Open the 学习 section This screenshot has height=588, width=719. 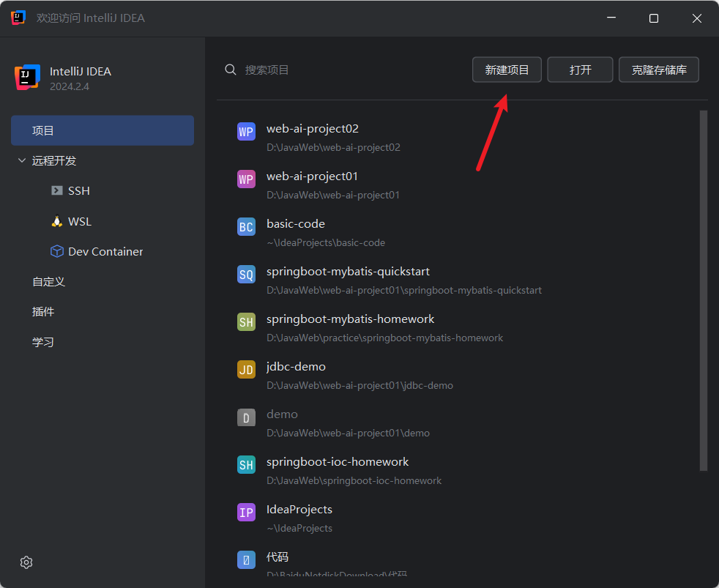(x=43, y=342)
